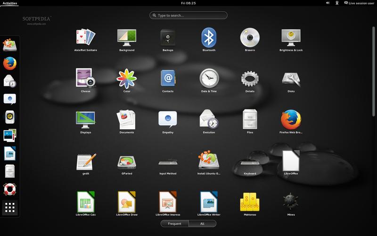Click the Empathy chat icon in the dash
This screenshot has height=236, width=377.
pyautogui.click(x=10, y=99)
